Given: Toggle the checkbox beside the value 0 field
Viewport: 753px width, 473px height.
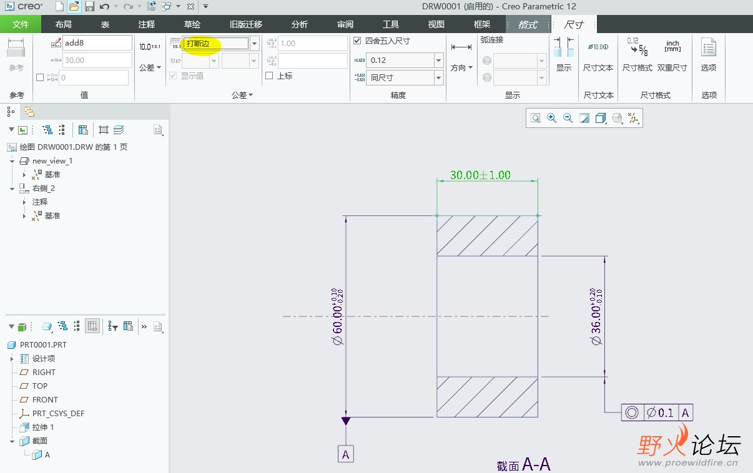Looking at the screenshot, I should (x=40, y=77).
